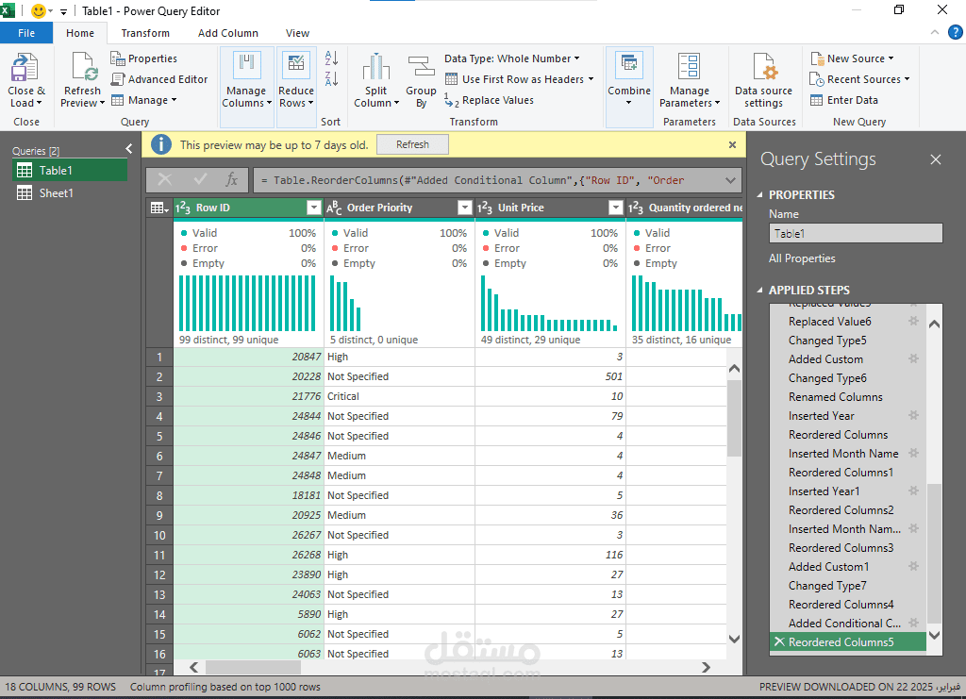Switch to the View tab
966x699 pixels.
[x=297, y=33]
